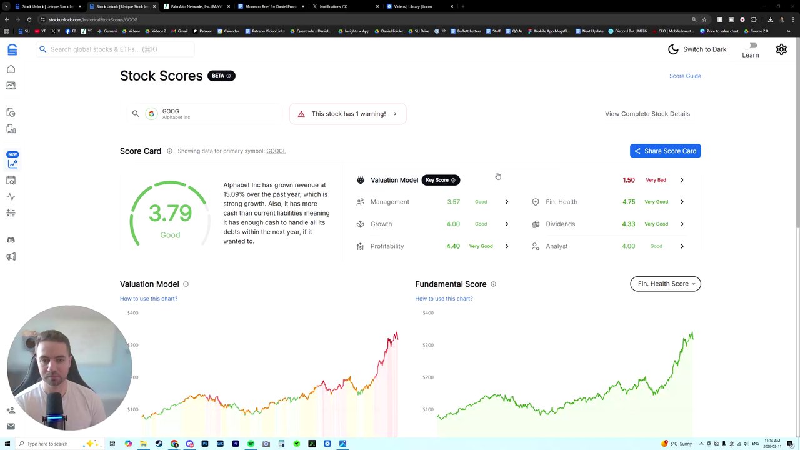Switch to the Videos Library Loom tab

(420, 6)
